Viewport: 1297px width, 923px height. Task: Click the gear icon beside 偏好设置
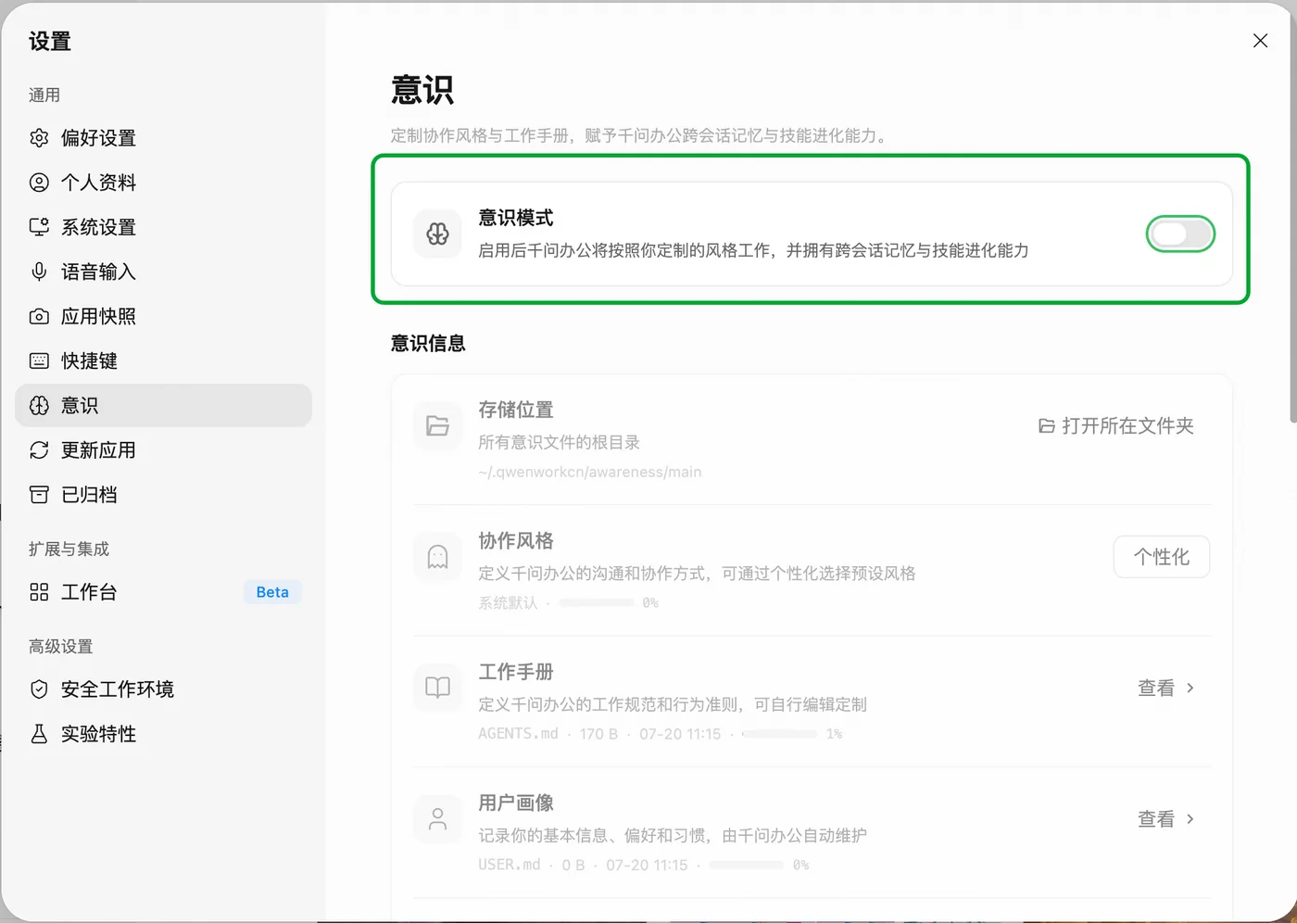coord(39,138)
